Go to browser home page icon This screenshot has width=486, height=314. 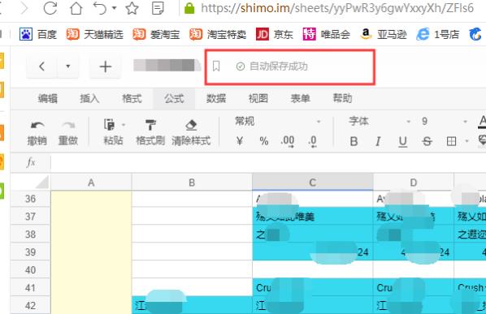pyautogui.click(x=76, y=8)
